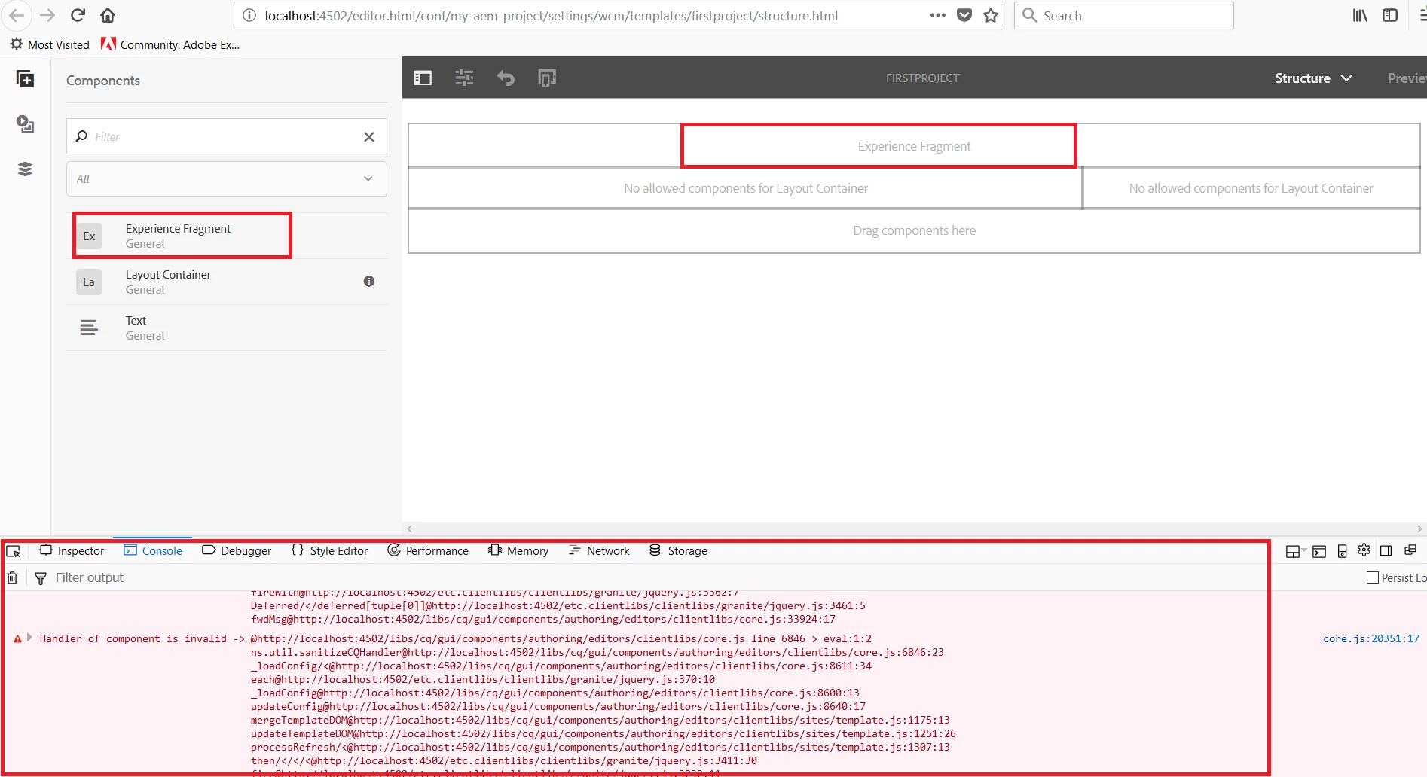Go to browser home page

click(x=108, y=15)
